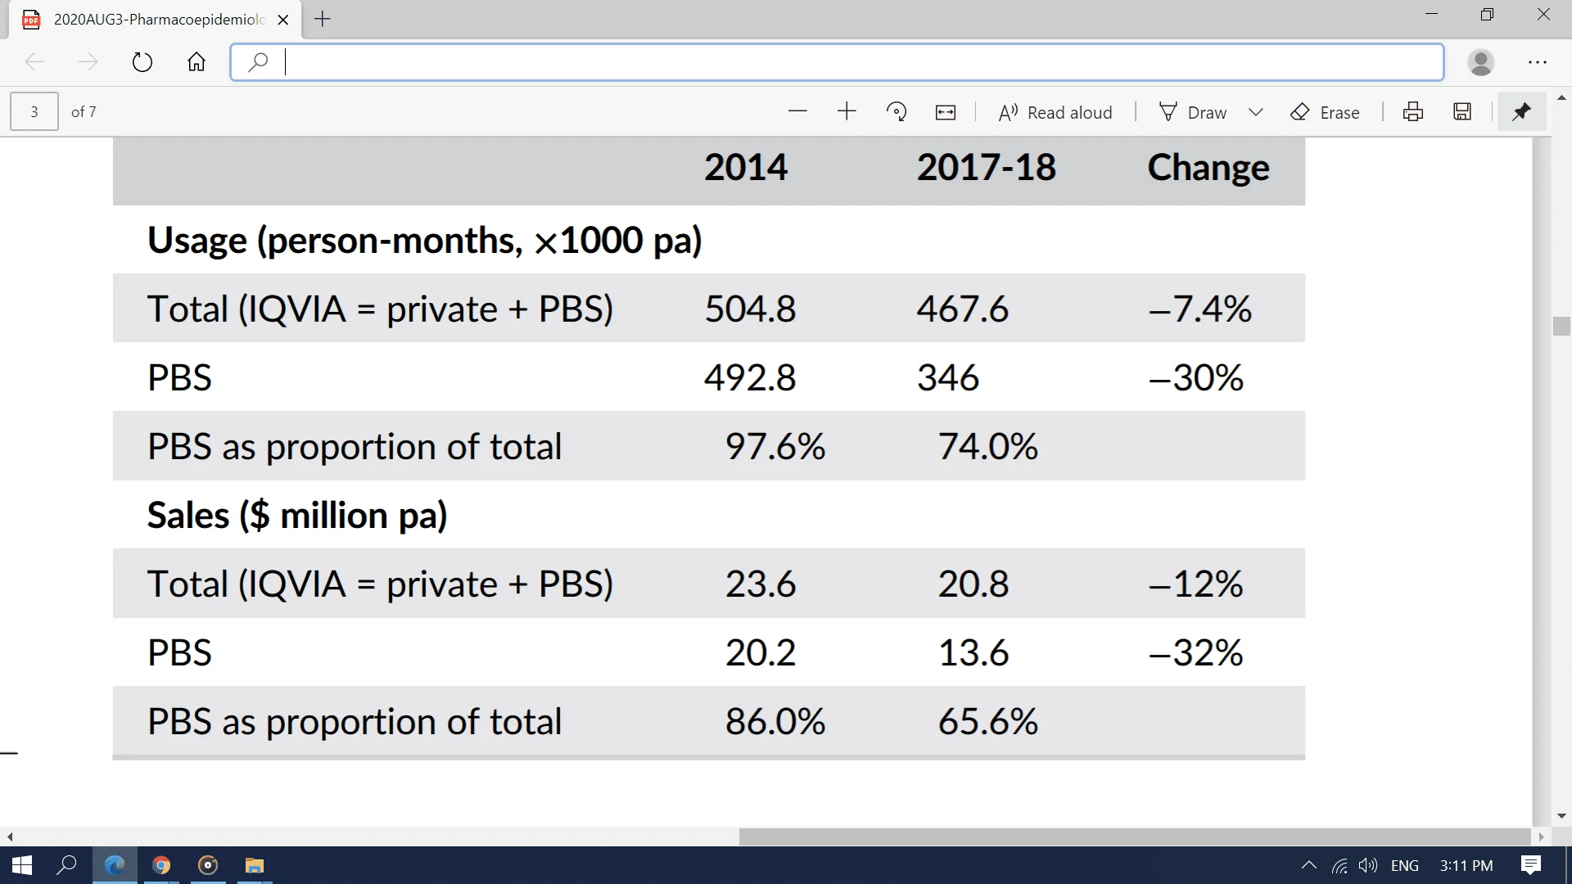Screen dimensions: 1572x884
Task: Click the value '74.0%'
Action: (x=988, y=447)
